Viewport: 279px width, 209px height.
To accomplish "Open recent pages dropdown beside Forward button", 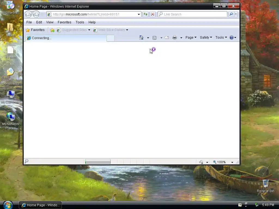I will [x=42, y=14].
